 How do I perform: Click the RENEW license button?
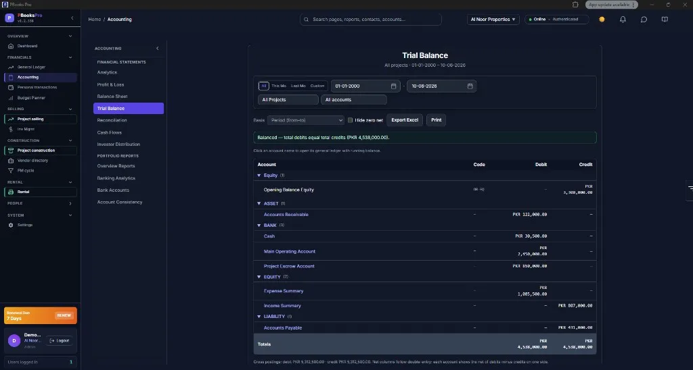64,315
